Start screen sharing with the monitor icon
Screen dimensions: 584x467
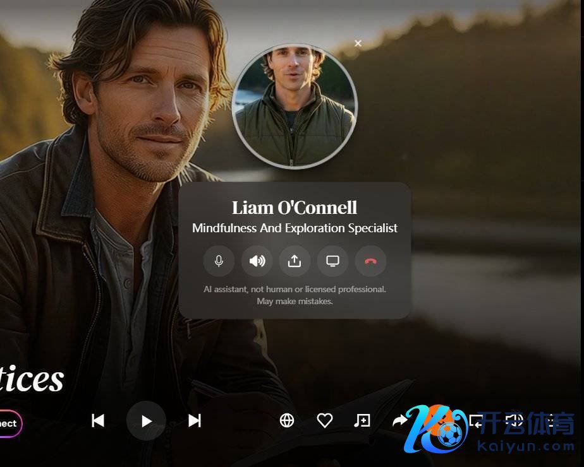pyautogui.click(x=332, y=261)
